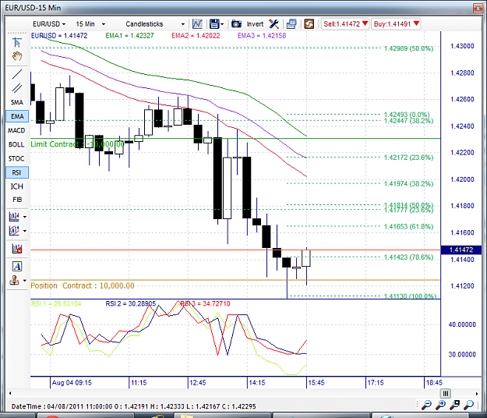Expand the stamp tool dropdown arrow
Screen dimensions: 487x418
click(x=24, y=280)
